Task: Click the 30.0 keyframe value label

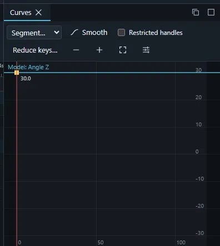Action: click(x=26, y=79)
